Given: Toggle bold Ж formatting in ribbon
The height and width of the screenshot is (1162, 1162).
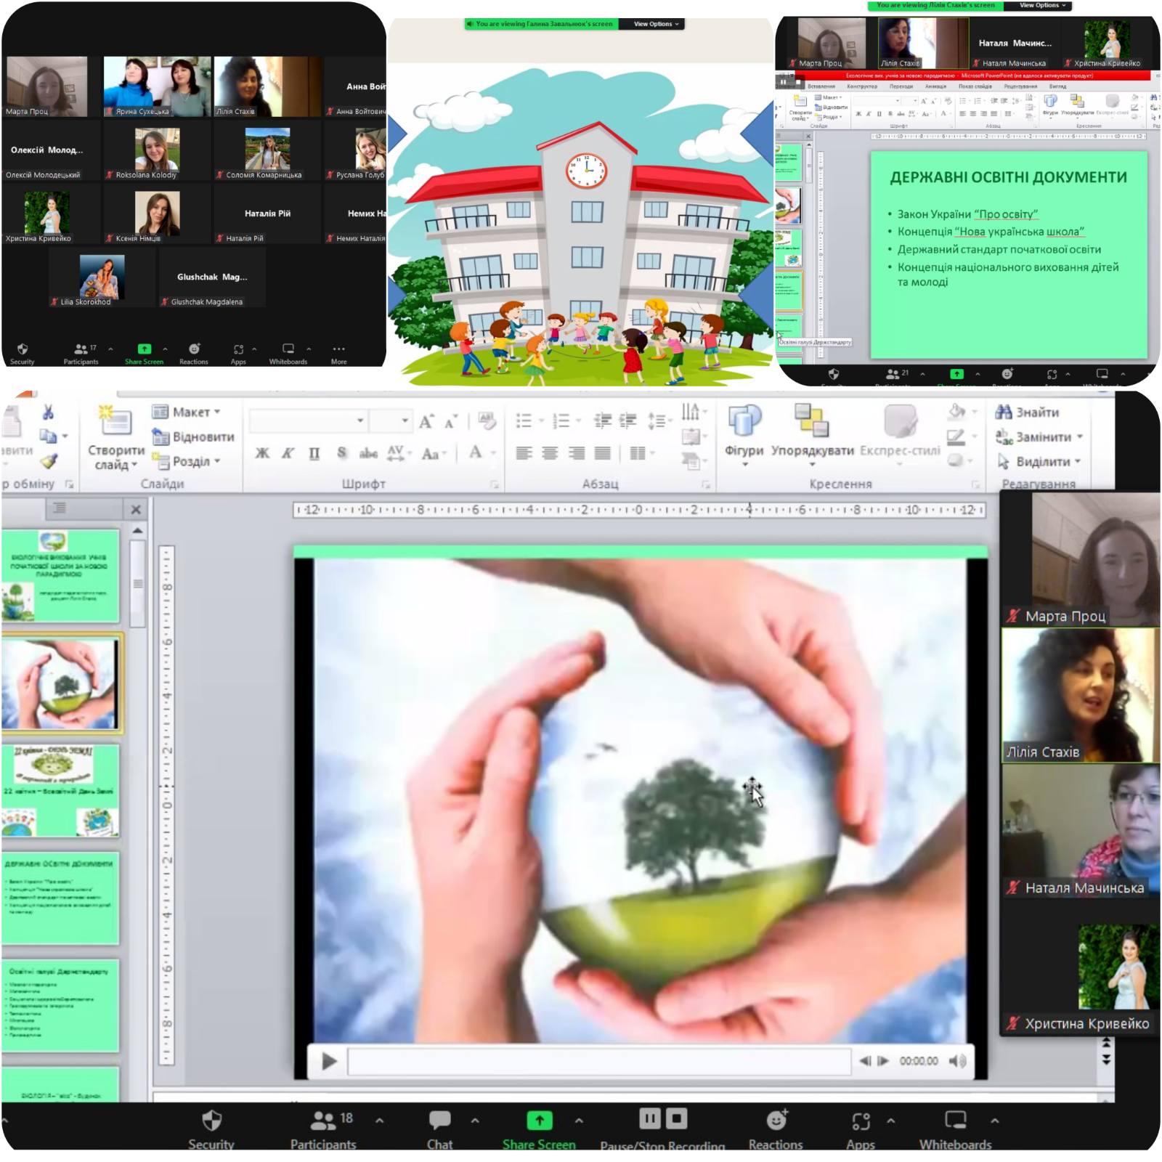Looking at the screenshot, I should coord(262,453).
